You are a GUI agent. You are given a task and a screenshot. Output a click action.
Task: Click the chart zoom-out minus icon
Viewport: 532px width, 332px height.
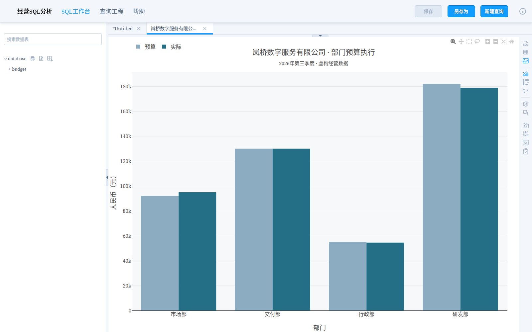[x=496, y=41]
